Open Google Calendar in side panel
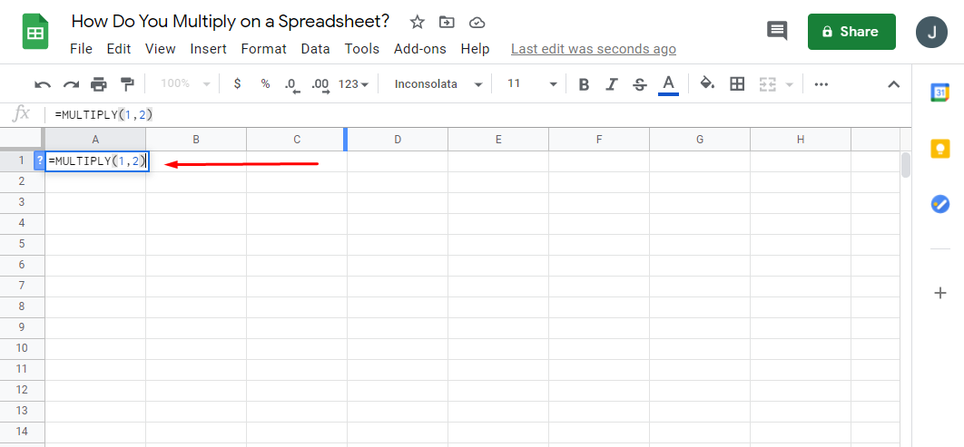The height and width of the screenshot is (447, 964). pos(940,92)
